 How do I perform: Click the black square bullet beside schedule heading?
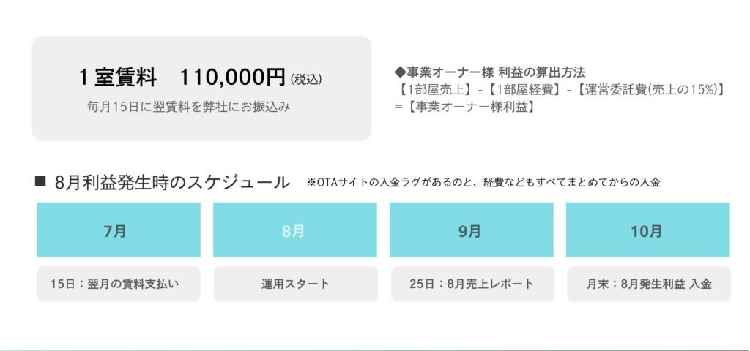coord(40,181)
